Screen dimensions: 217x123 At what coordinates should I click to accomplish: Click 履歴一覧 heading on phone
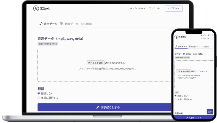click(x=179, y=113)
